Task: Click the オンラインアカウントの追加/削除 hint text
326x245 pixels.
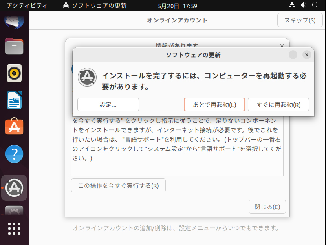Action: click(176, 228)
